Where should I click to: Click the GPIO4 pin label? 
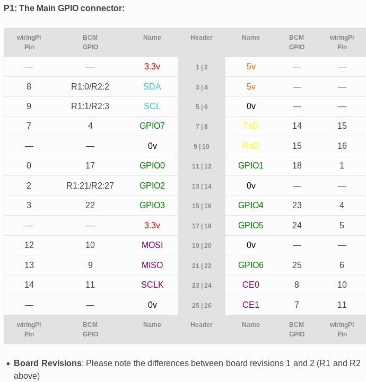coord(251,205)
